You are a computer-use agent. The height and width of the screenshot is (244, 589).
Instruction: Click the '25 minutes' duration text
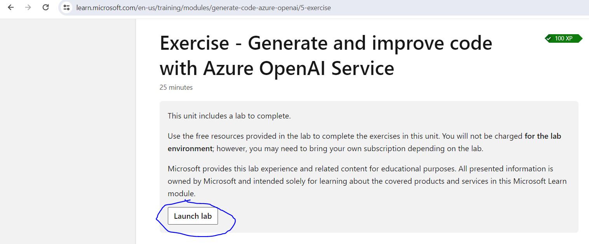176,87
